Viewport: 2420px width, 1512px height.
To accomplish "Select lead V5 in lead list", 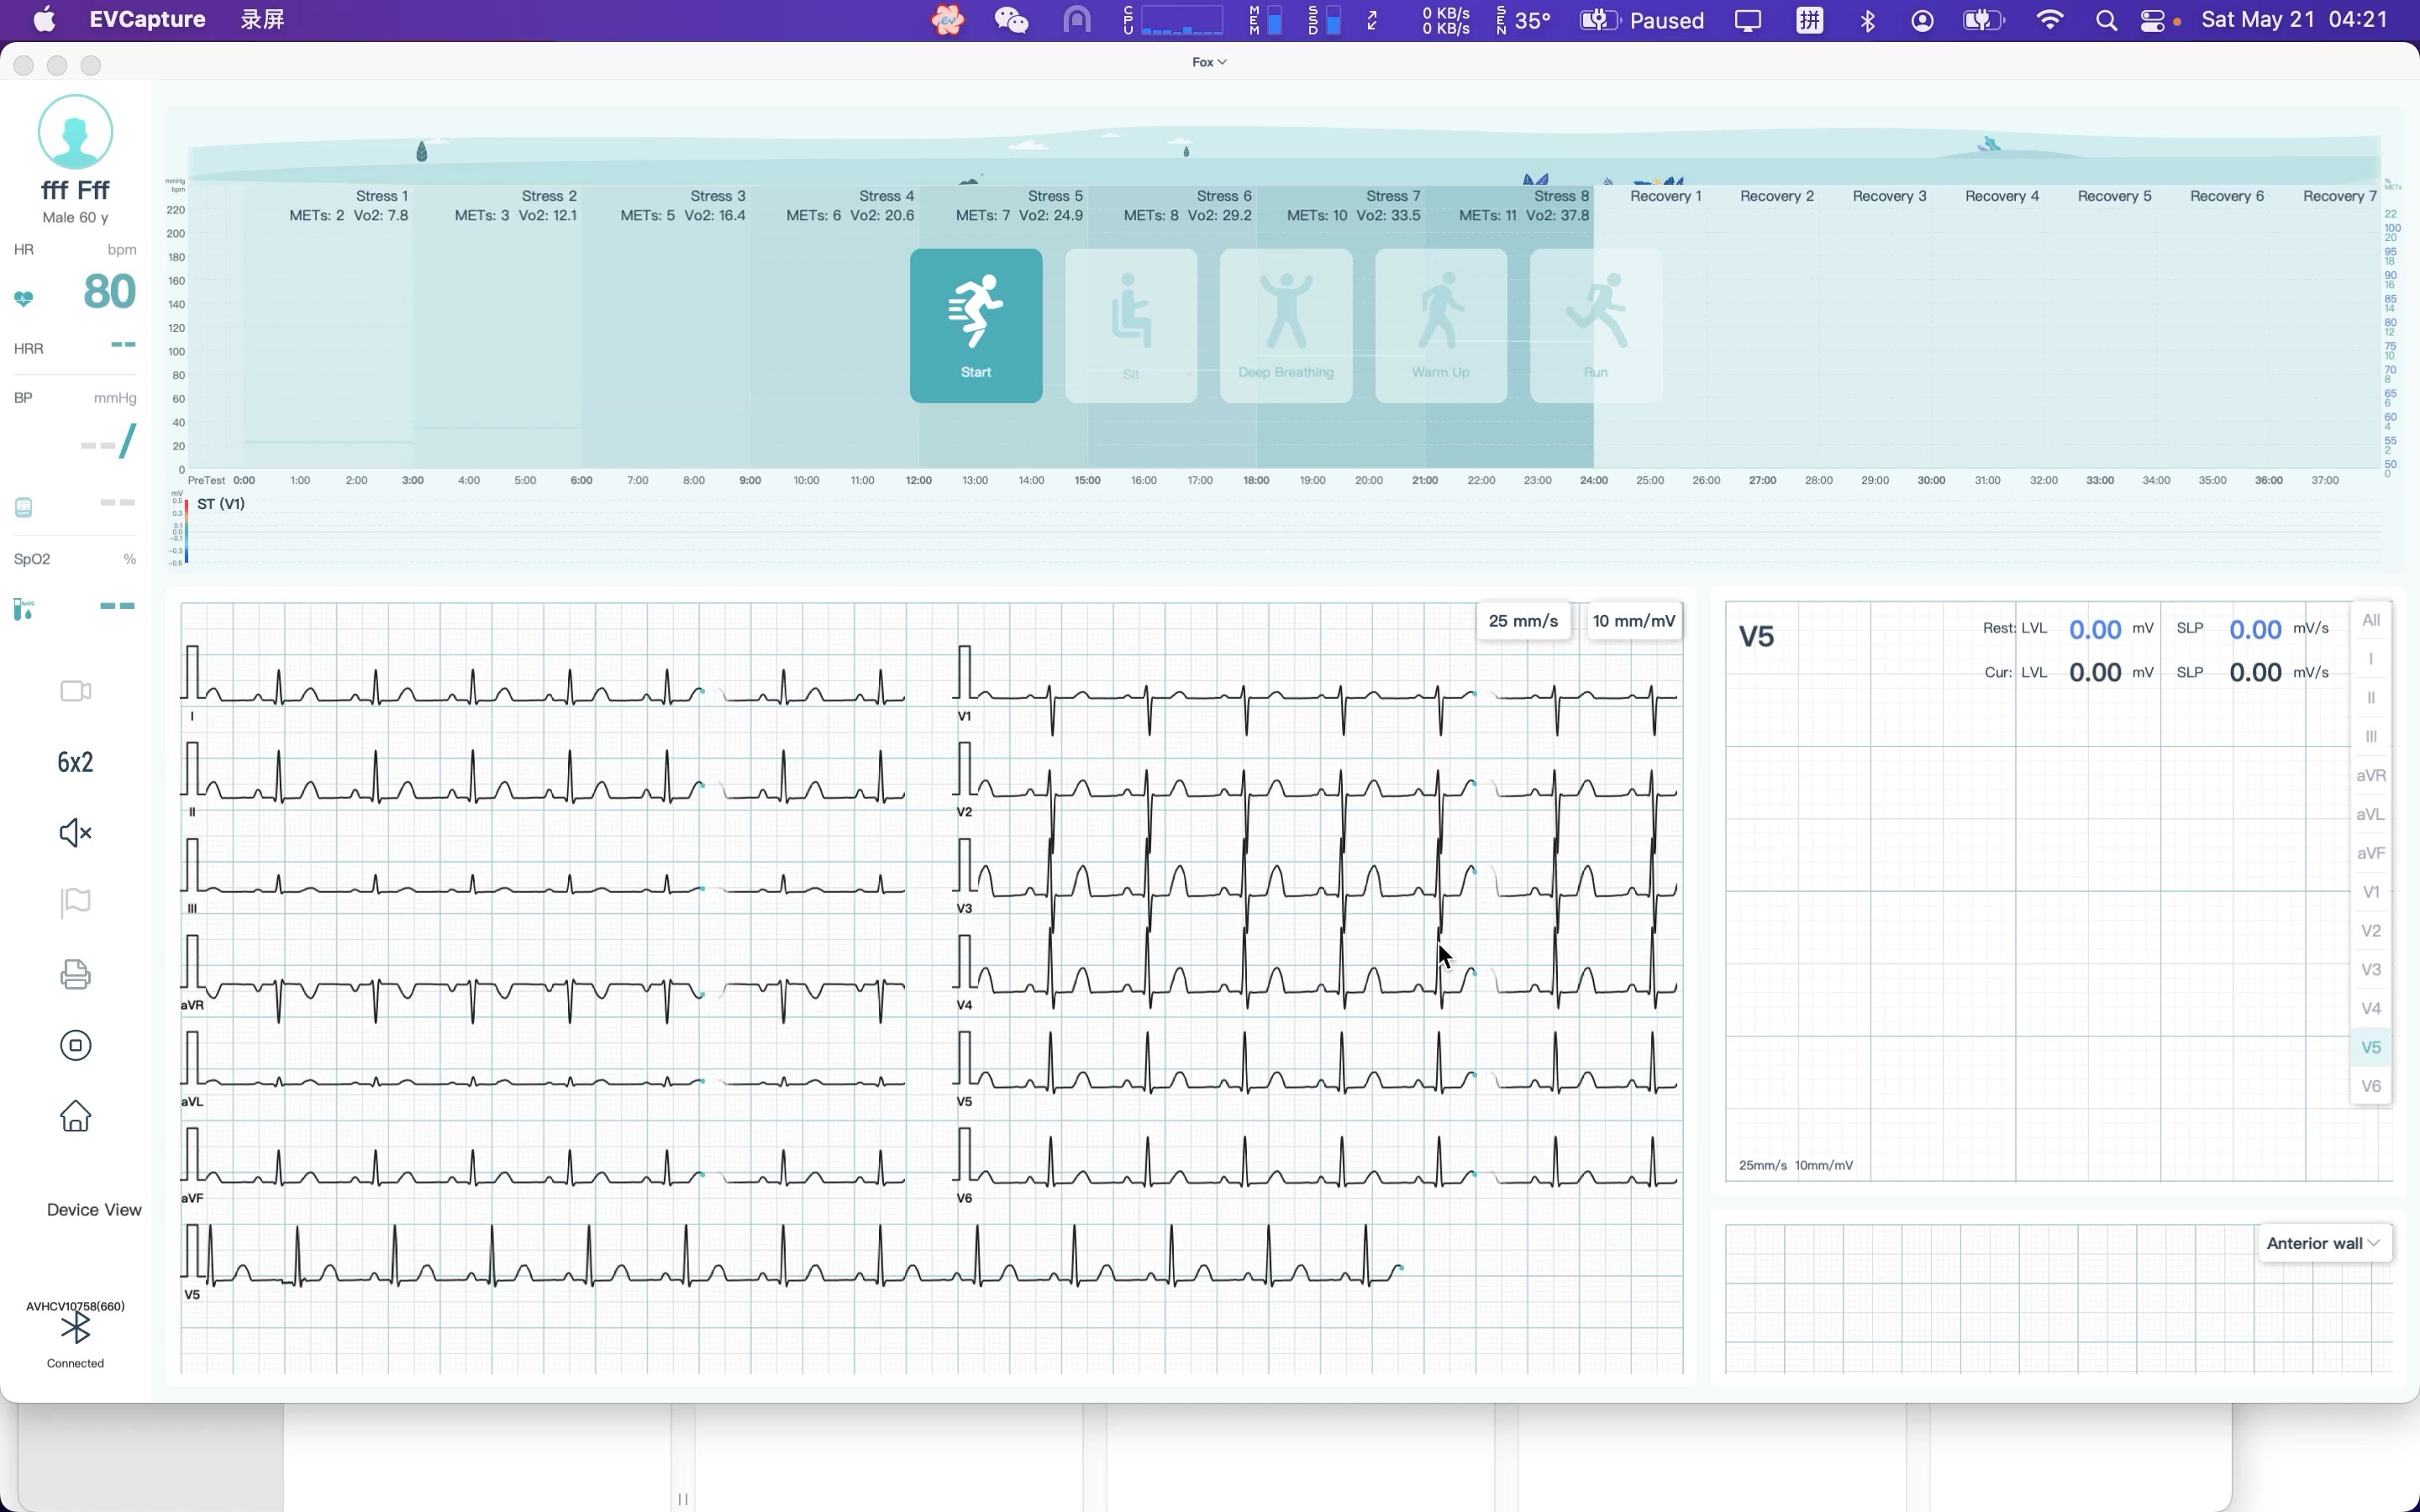I will point(2371,1048).
